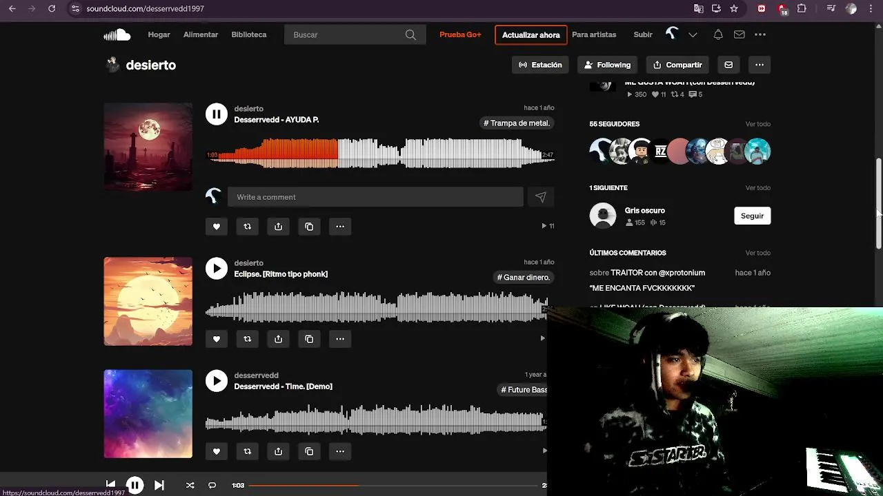Screen dimensions: 883x496
Task: Play the Eclipse. [Ritmo tipo phonk] track
Action: coord(217,269)
